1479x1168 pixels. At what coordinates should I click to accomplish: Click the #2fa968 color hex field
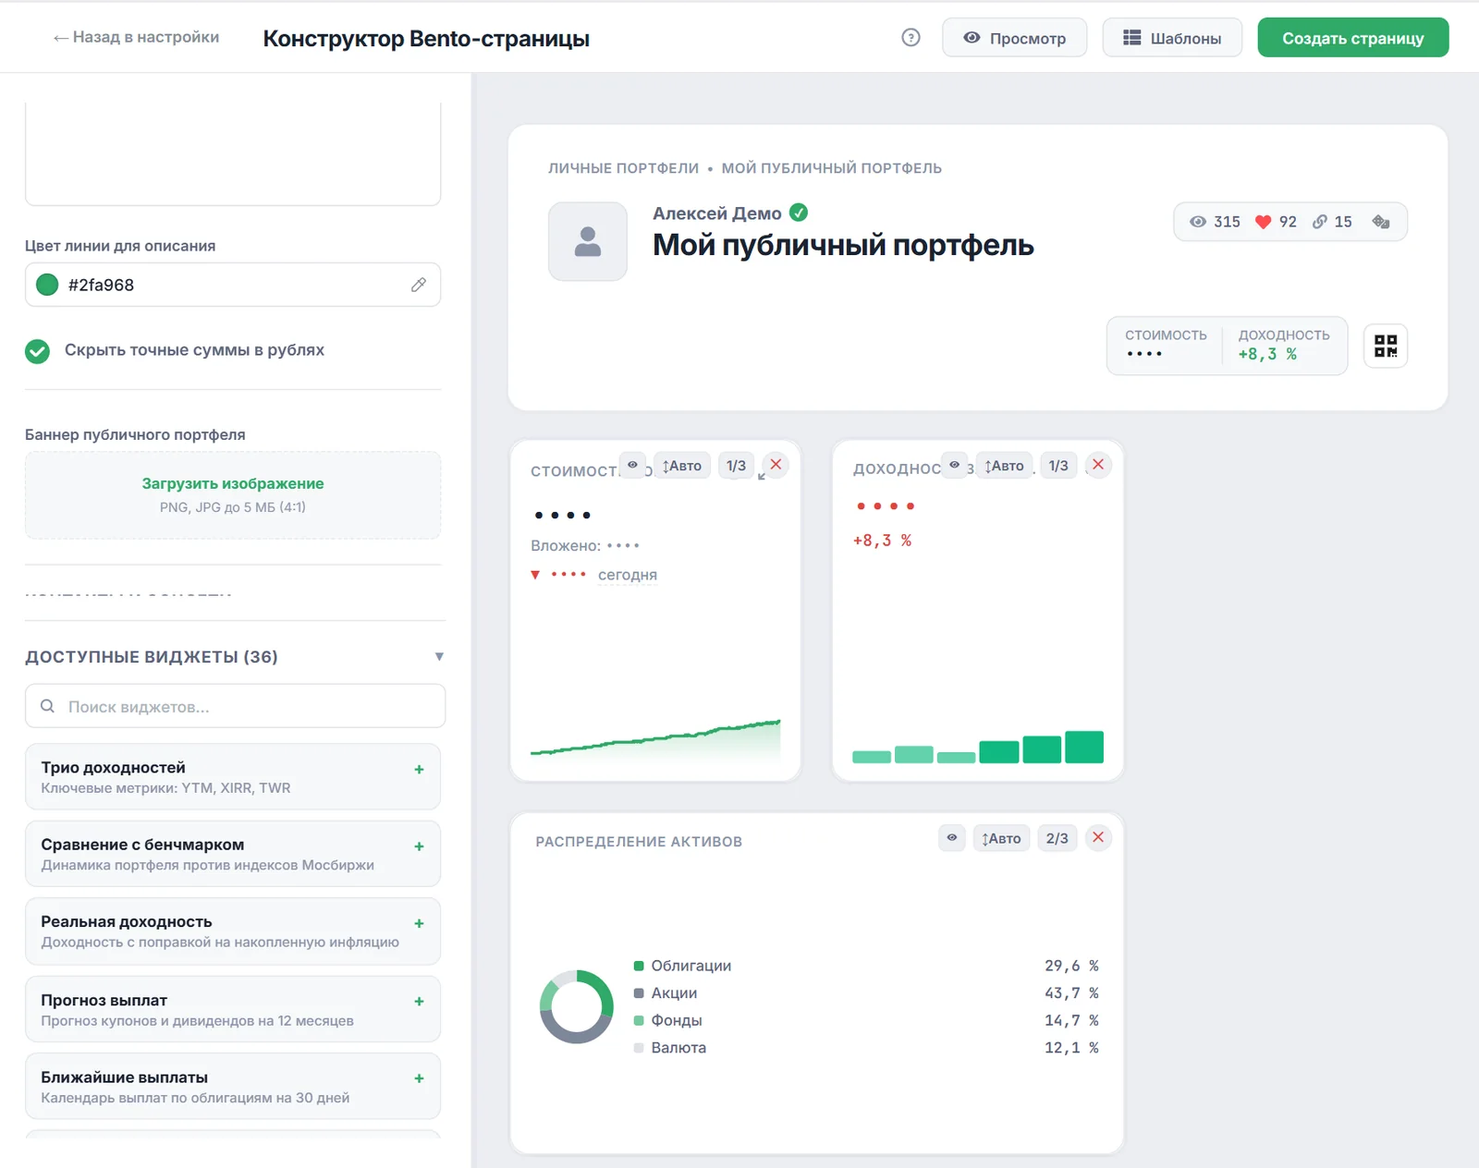click(233, 285)
